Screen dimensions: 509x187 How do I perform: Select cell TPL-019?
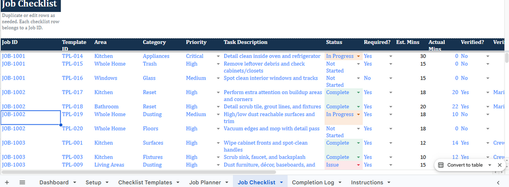[x=77, y=117]
